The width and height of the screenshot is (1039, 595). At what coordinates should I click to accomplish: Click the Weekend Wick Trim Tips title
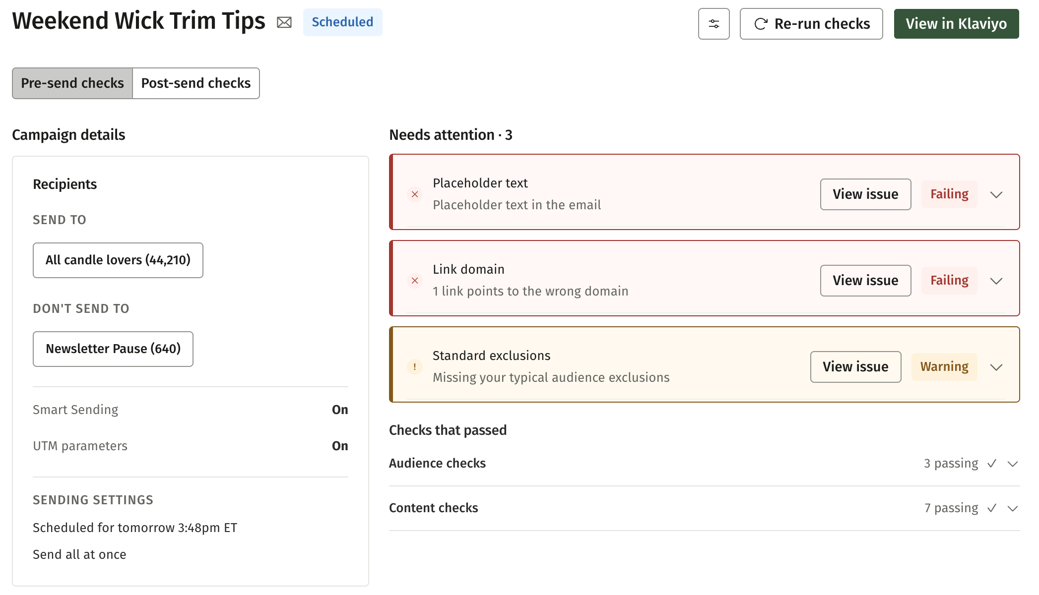[x=138, y=21]
